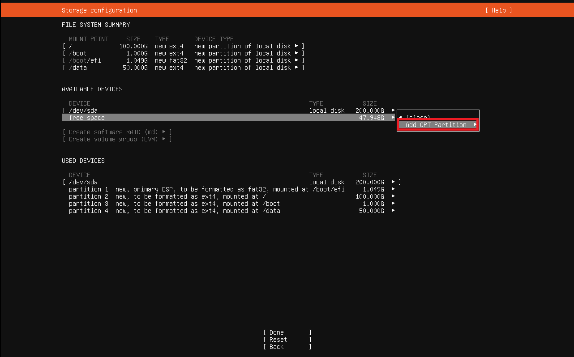Click the "100.000G" size in File System Summary
This screenshot has width=574, height=357.
133,46
